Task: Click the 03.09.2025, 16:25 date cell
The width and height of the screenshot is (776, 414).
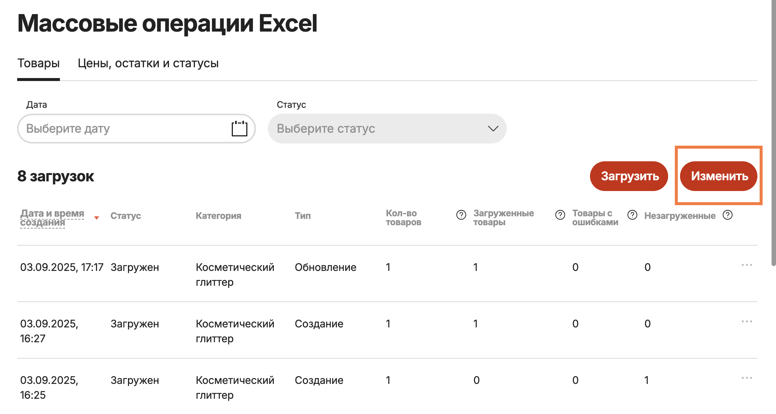Action: (49, 388)
